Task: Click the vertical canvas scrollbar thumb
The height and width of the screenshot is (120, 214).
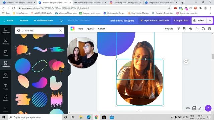Action: point(213,57)
